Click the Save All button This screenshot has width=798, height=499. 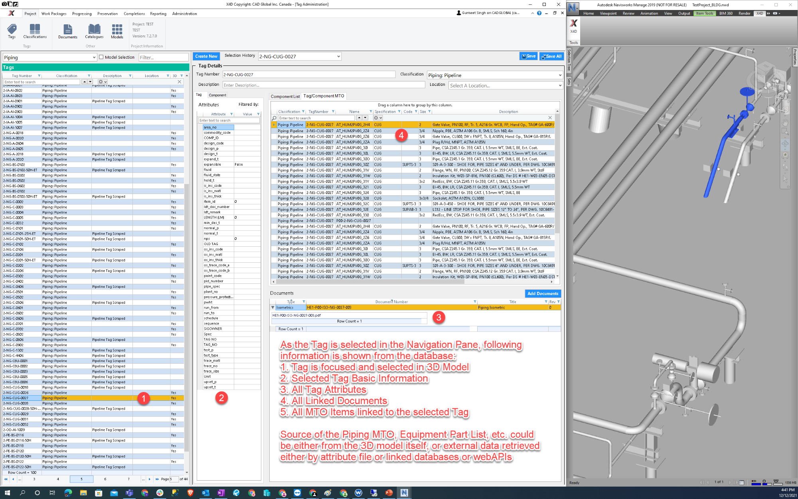(x=551, y=56)
